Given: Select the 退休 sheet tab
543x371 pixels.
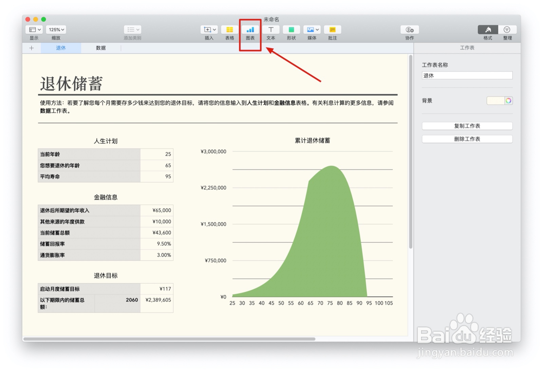Looking at the screenshot, I should point(61,48).
